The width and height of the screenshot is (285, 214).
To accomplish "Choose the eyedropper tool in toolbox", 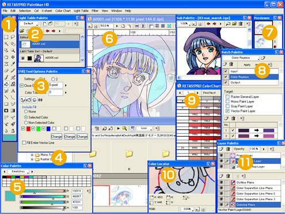I will point(13,64).
